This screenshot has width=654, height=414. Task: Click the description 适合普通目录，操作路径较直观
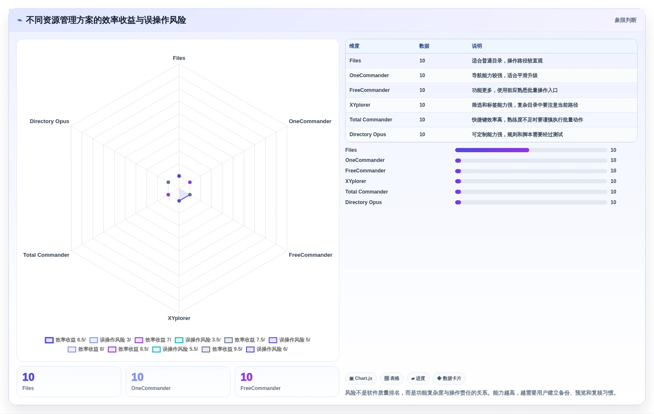point(507,61)
